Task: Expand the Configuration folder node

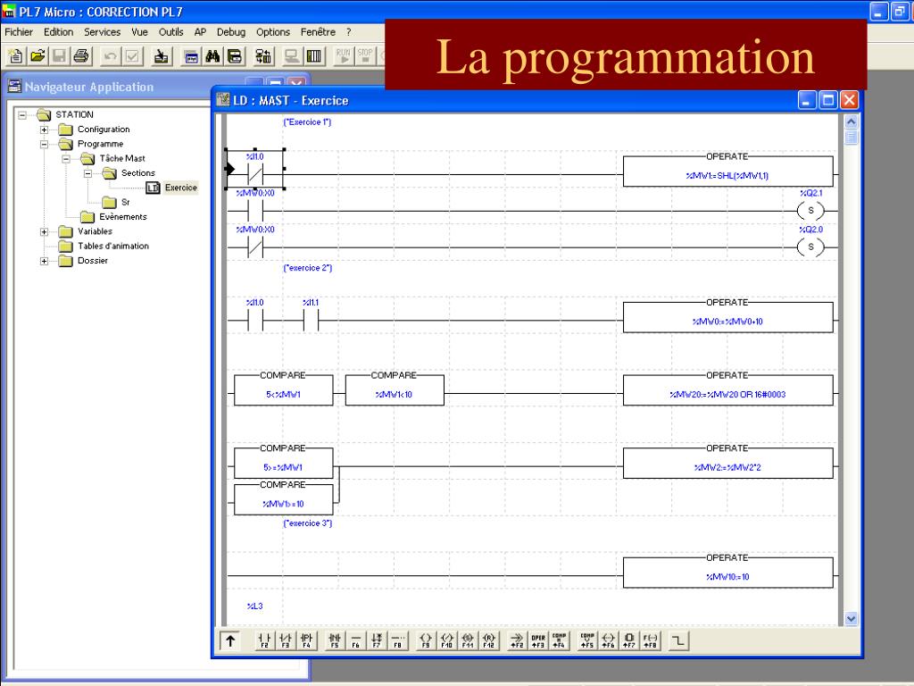Action: coord(45,130)
